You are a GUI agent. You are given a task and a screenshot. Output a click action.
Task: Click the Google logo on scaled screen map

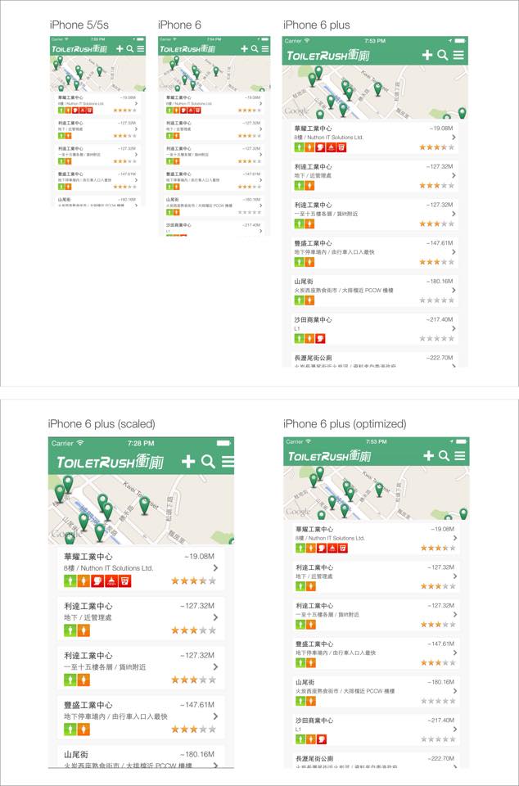coord(64,535)
